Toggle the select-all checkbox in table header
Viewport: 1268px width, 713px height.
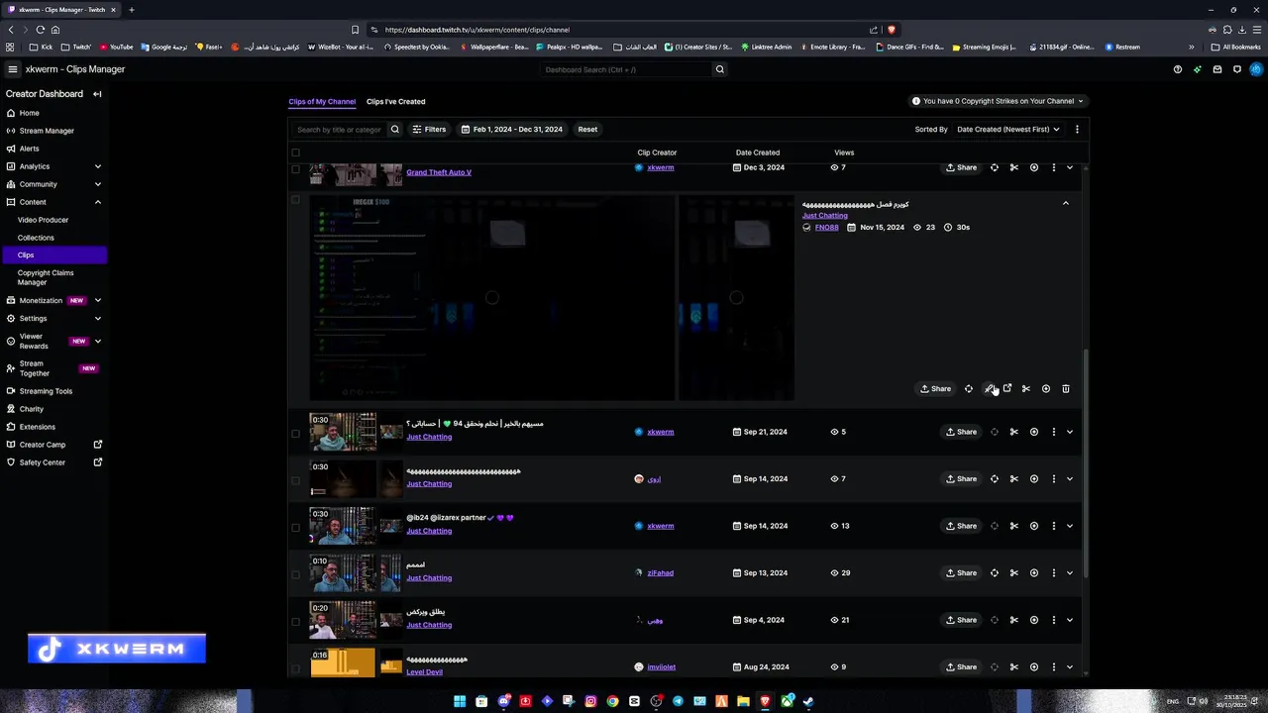(x=295, y=153)
